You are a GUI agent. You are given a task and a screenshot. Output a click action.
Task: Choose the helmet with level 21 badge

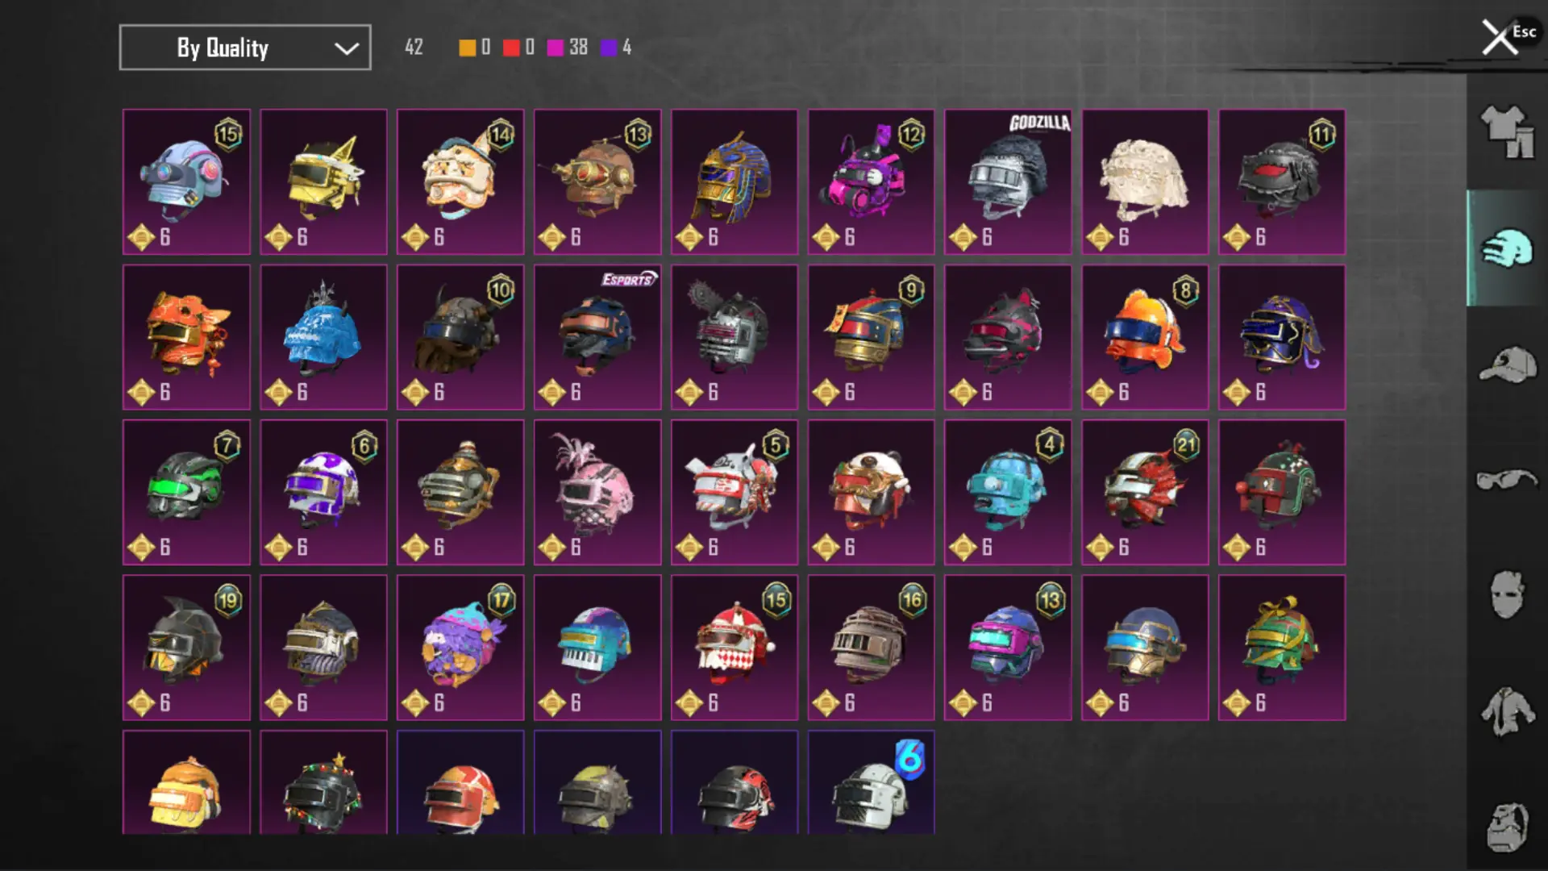(1145, 492)
